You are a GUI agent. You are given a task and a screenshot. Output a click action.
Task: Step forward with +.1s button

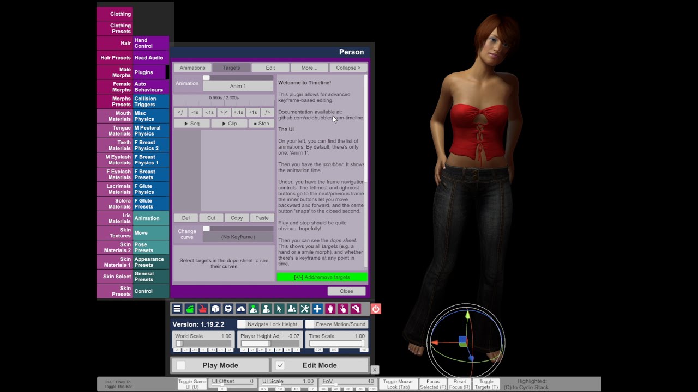pyautogui.click(x=238, y=112)
